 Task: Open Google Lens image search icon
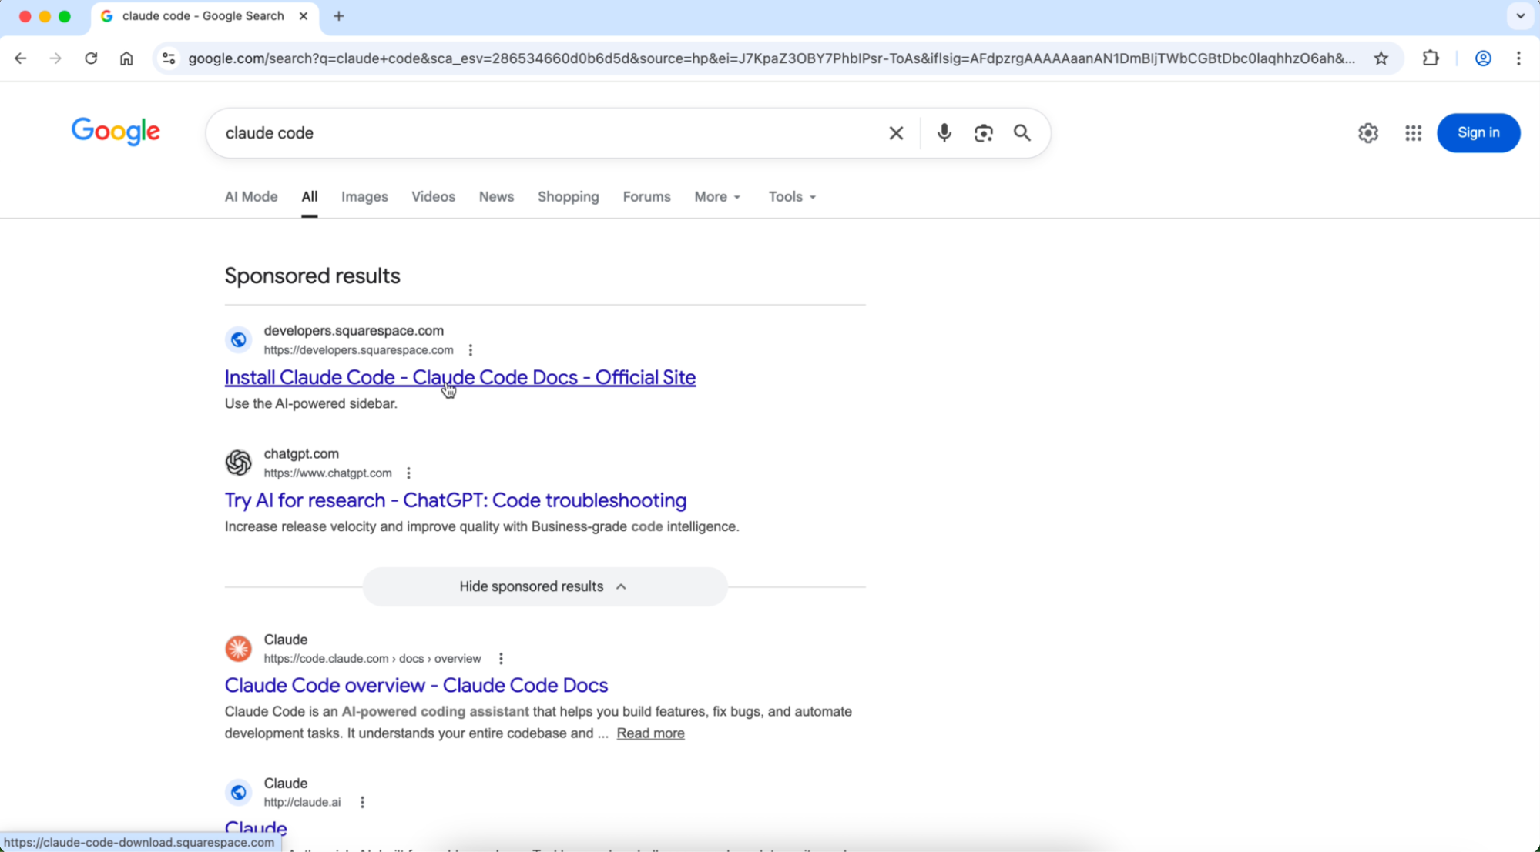coord(983,132)
